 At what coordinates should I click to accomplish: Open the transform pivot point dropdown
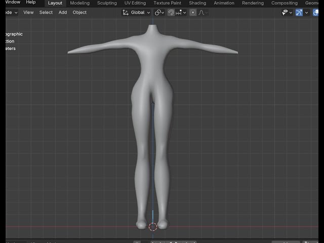pyautogui.click(x=159, y=13)
